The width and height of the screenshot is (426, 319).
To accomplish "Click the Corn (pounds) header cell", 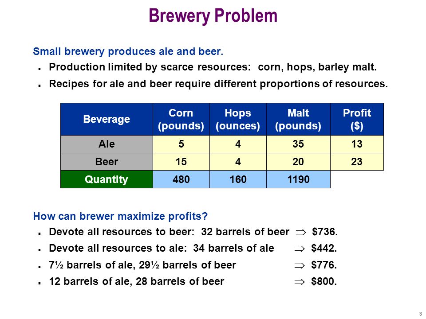I will 181,119.
